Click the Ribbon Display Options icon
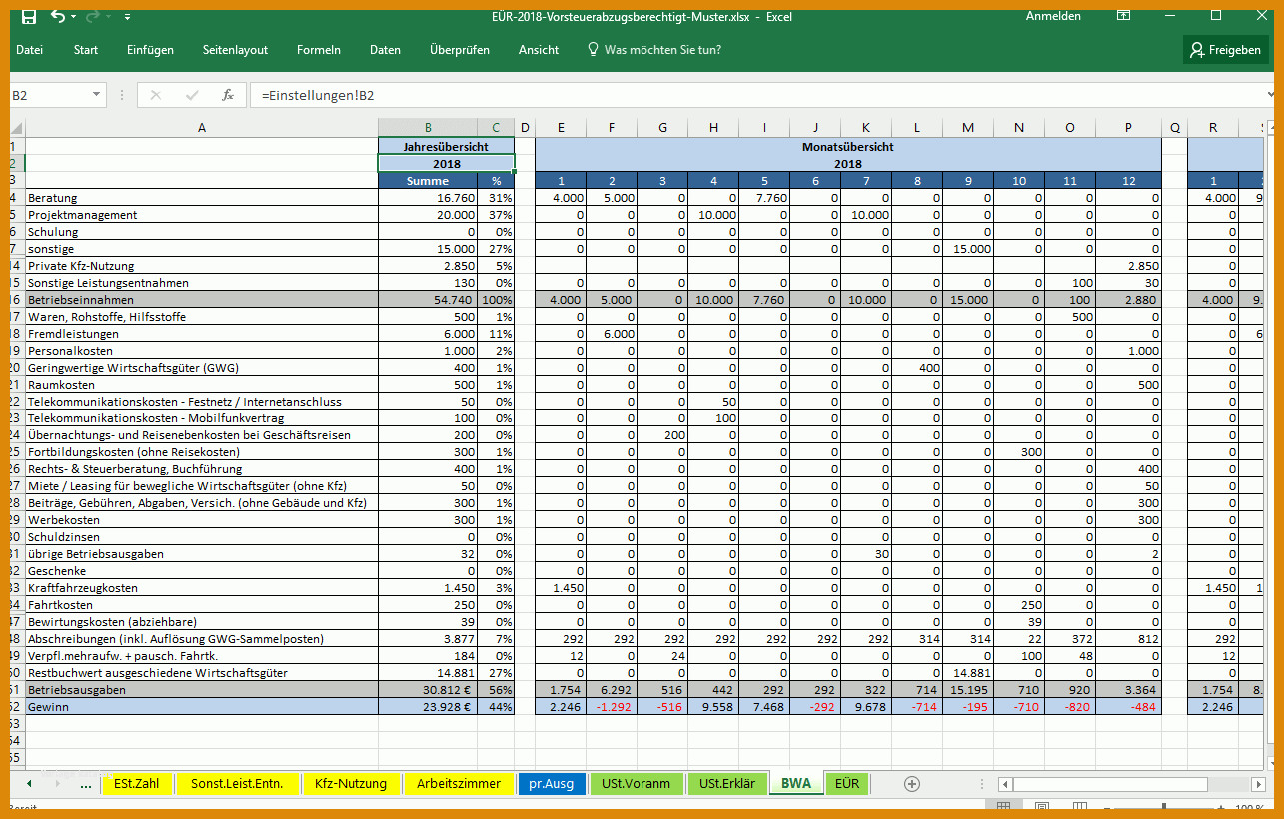The width and height of the screenshot is (1284, 819). point(1124,16)
